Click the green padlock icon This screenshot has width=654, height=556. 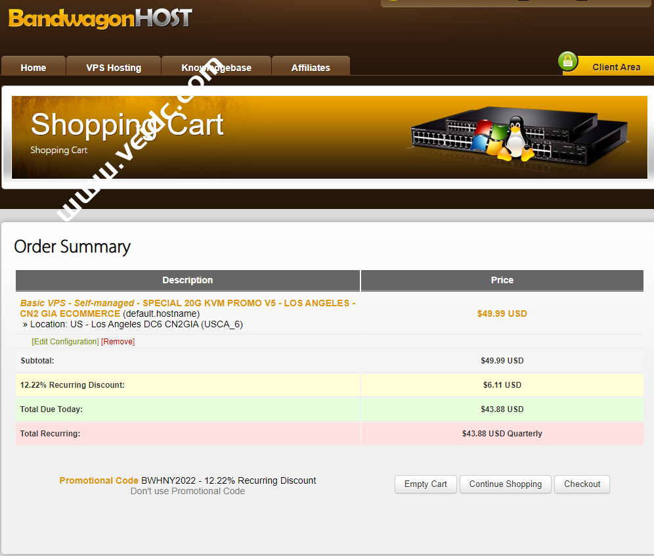[x=568, y=62]
